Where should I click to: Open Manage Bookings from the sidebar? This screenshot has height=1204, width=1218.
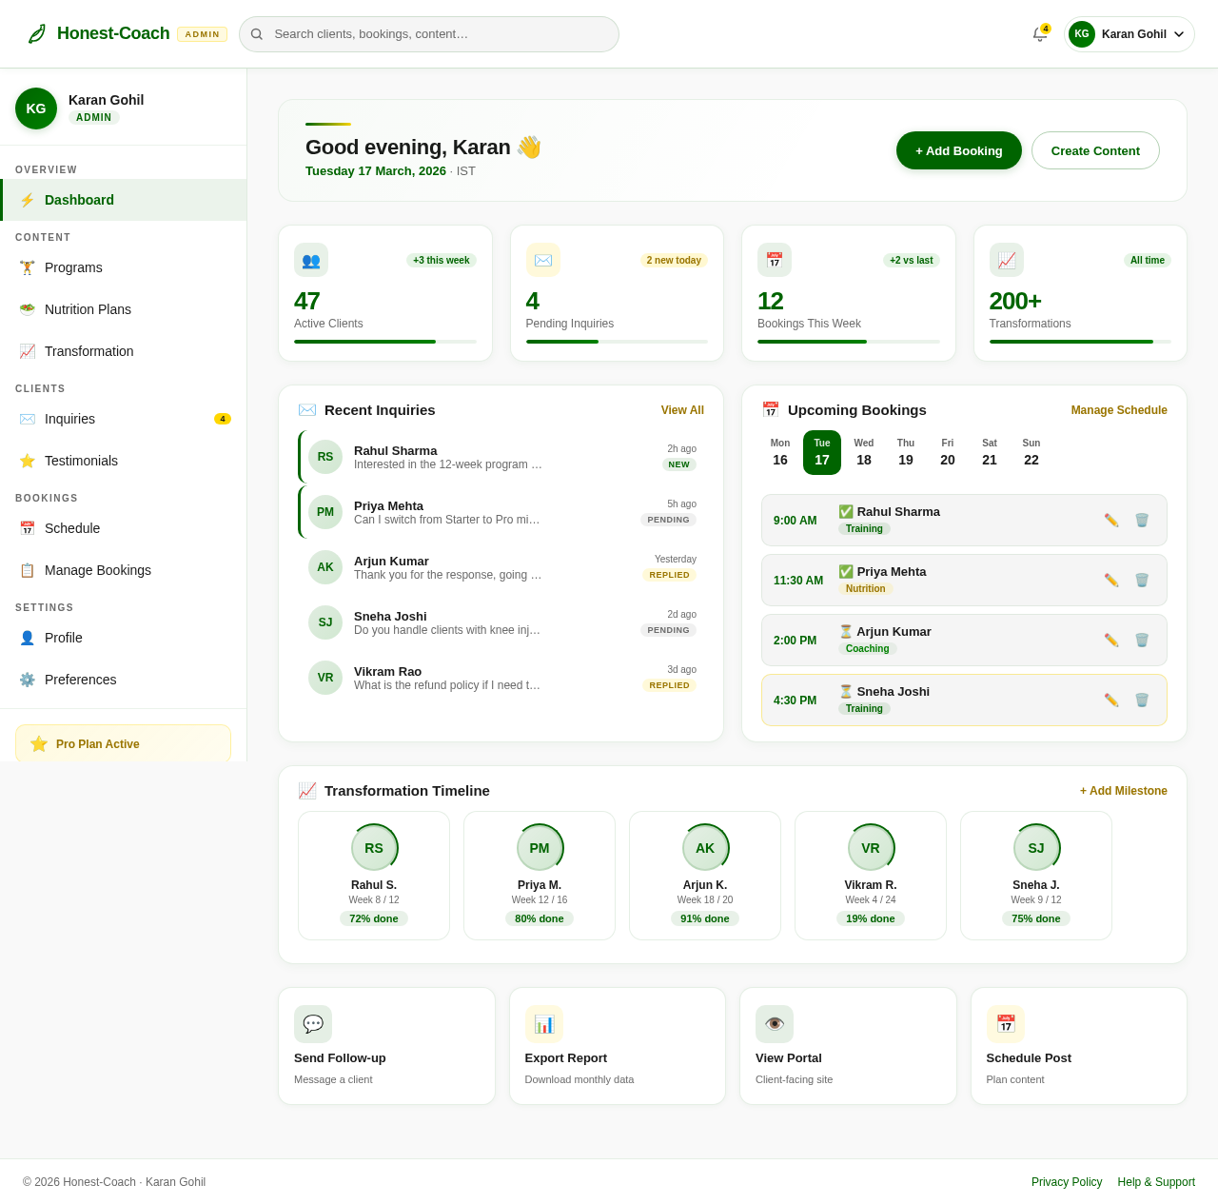pyautogui.click(x=97, y=569)
